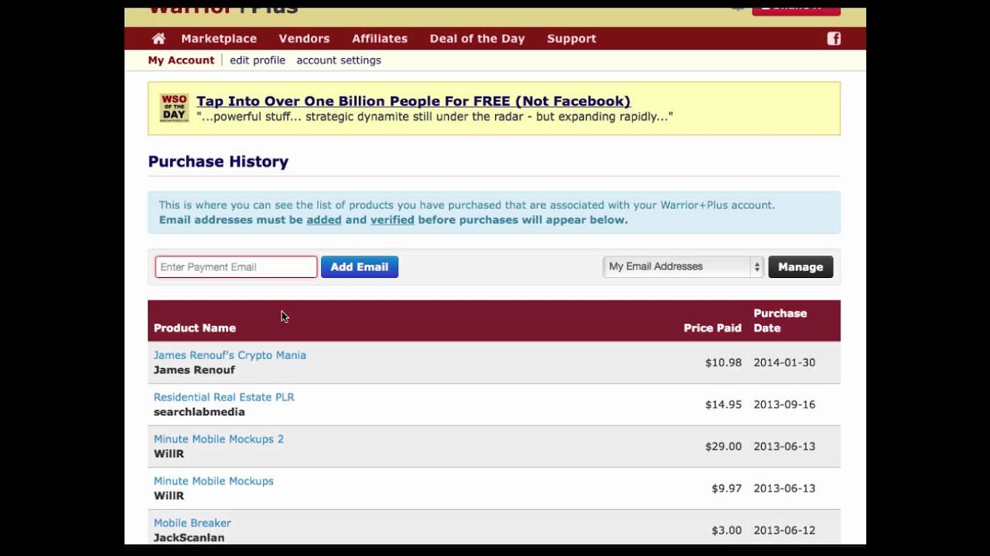This screenshot has height=556, width=990.
Task: Select the $29.00 price cell
Action: (723, 446)
